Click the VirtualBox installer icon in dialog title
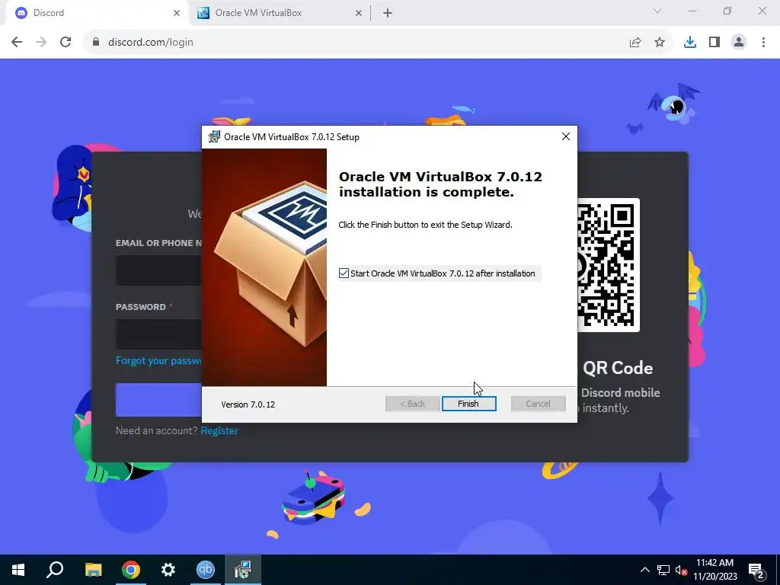This screenshot has width=780, height=585. tap(214, 136)
